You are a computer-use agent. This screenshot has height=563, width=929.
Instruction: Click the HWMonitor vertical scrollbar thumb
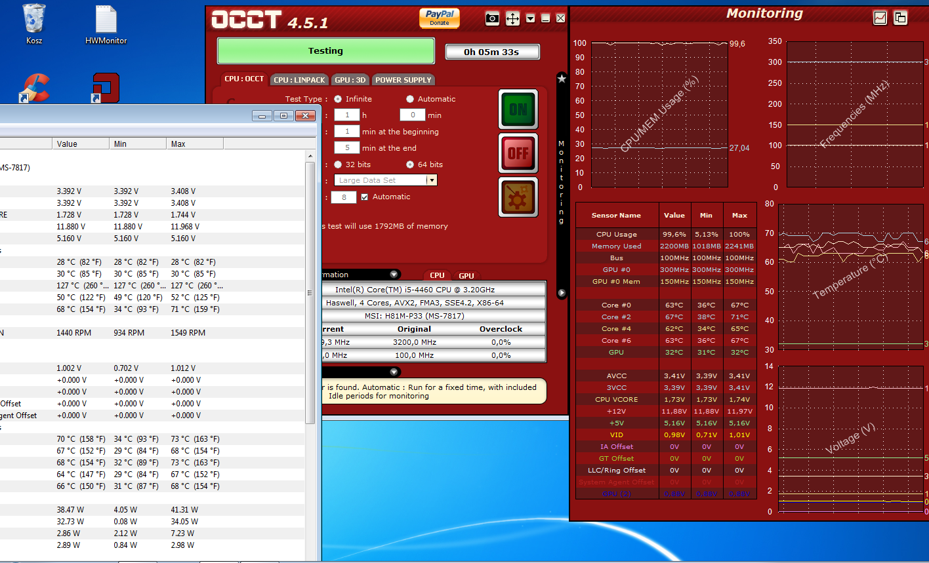coord(311,293)
